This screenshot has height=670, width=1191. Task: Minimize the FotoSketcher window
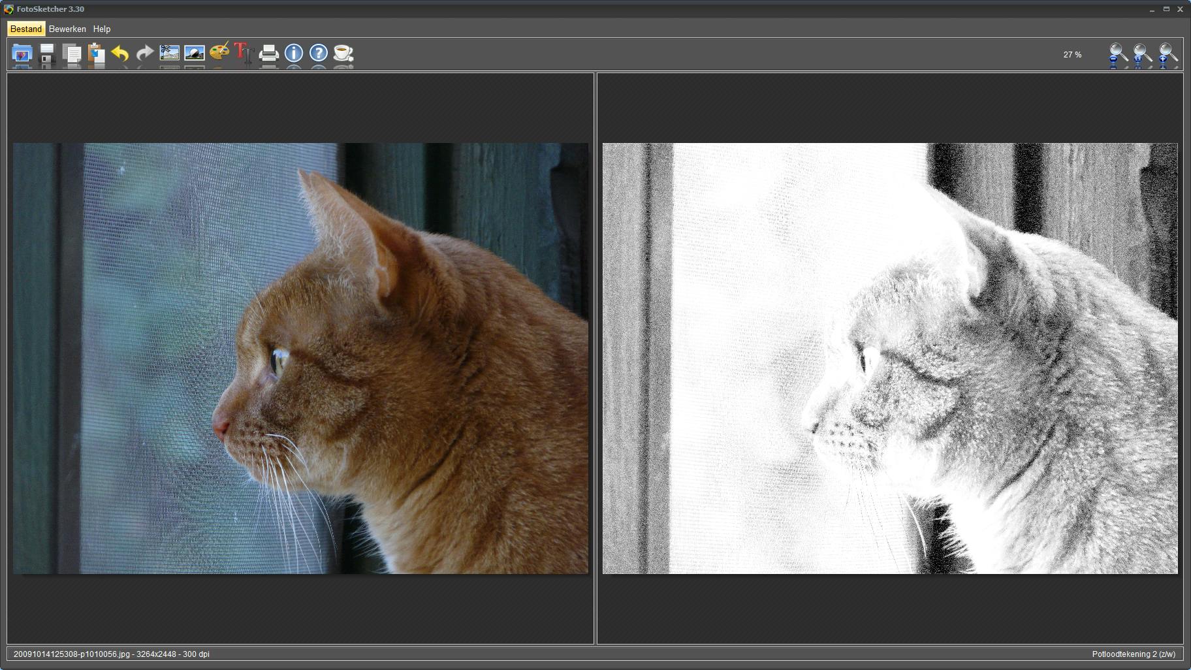(x=1152, y=9)
